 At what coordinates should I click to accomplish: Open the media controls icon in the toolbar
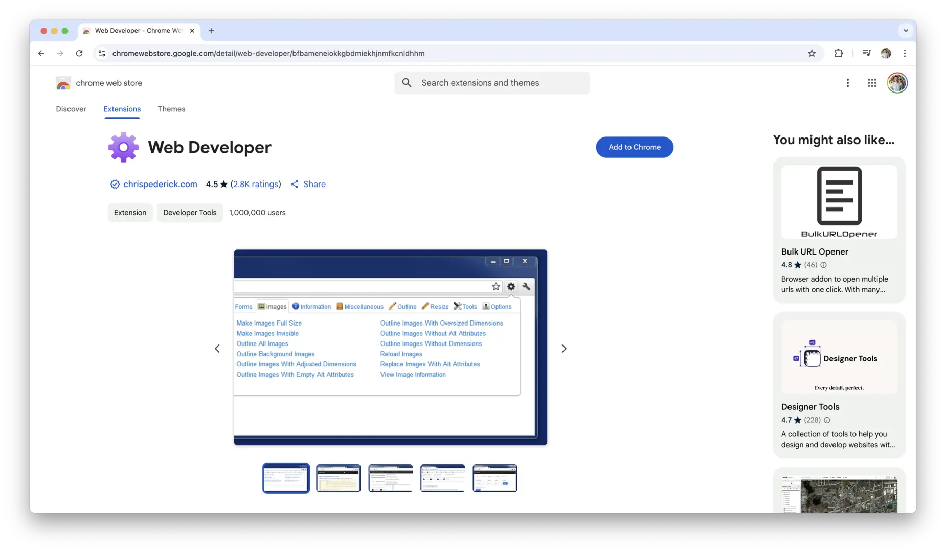click(x=866, y=53)
